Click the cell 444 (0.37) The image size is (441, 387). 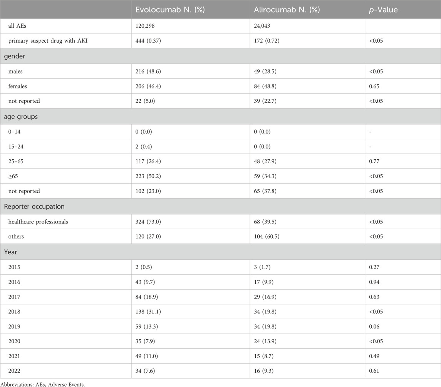click(x=148, y=41)
